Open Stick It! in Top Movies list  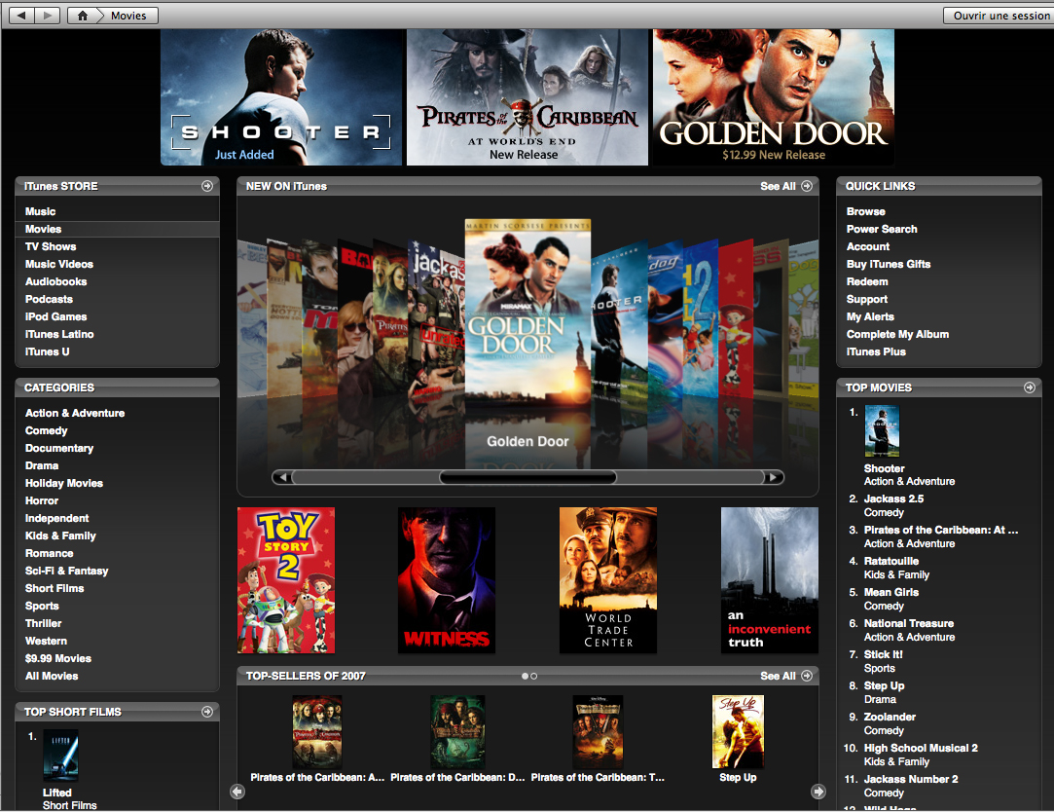pyautogui.click(x=883, y=654)
